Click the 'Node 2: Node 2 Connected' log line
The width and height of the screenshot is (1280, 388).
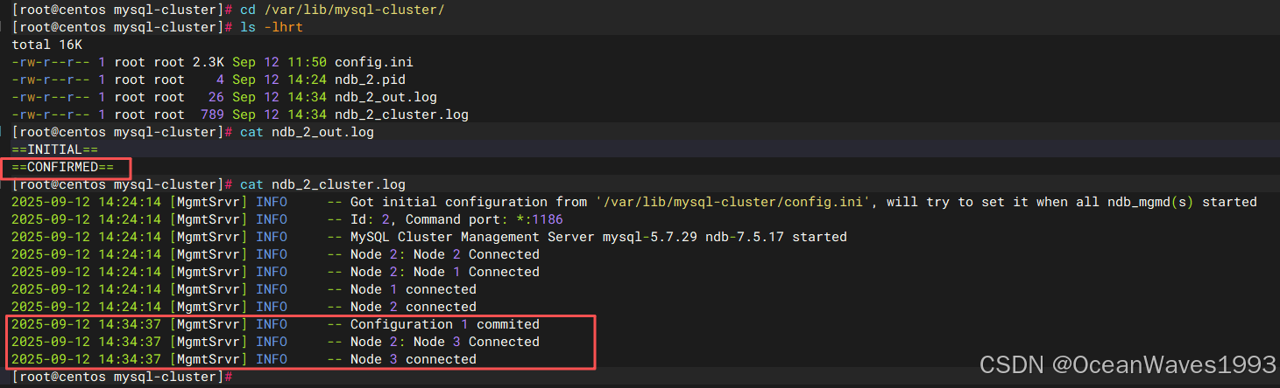(x=444, y=254)
